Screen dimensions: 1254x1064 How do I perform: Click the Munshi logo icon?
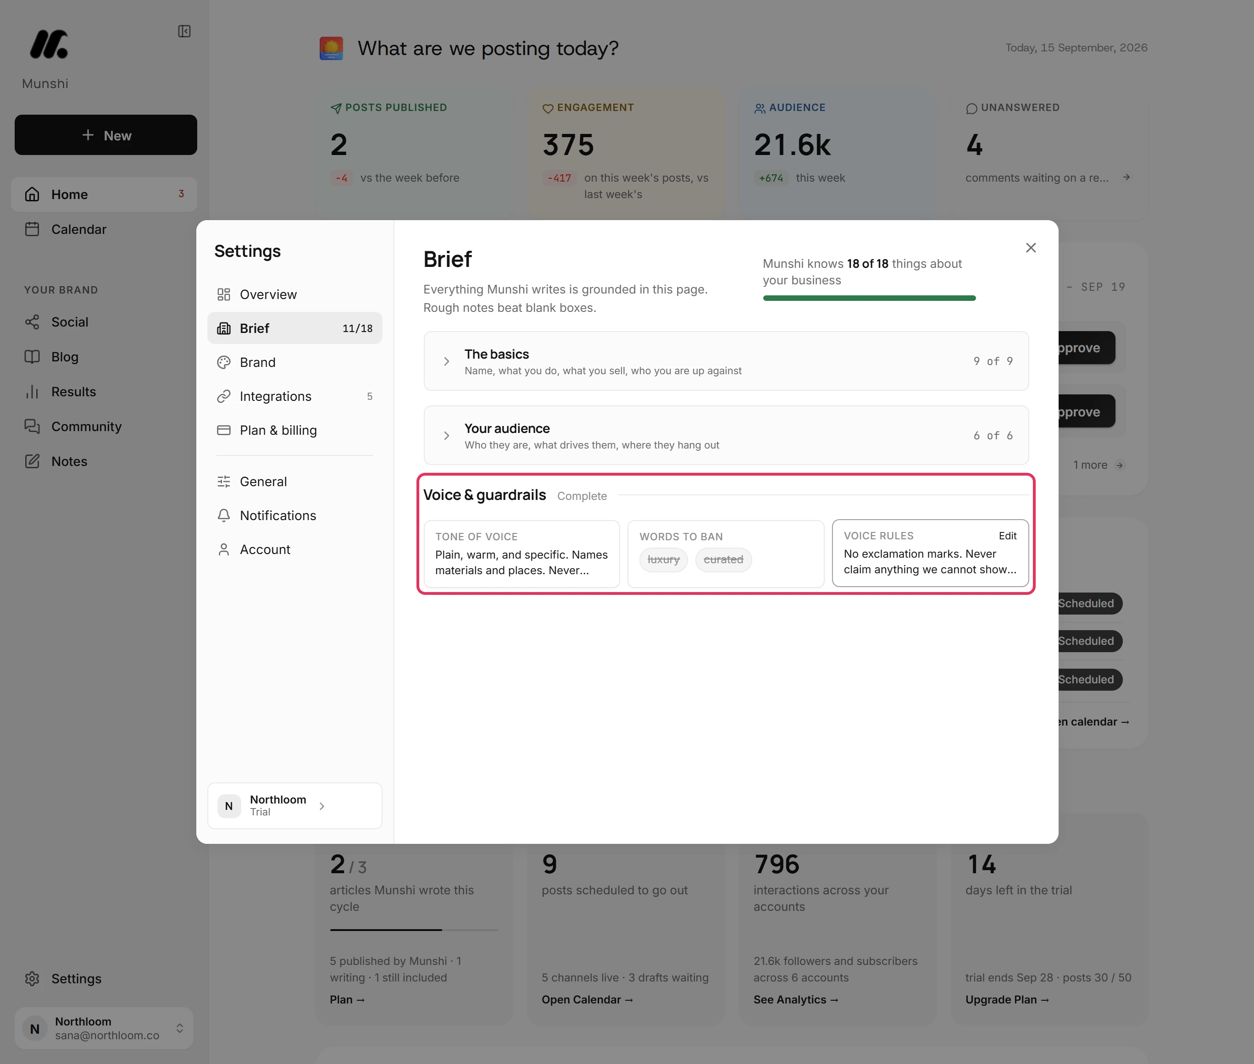(49, 44)
